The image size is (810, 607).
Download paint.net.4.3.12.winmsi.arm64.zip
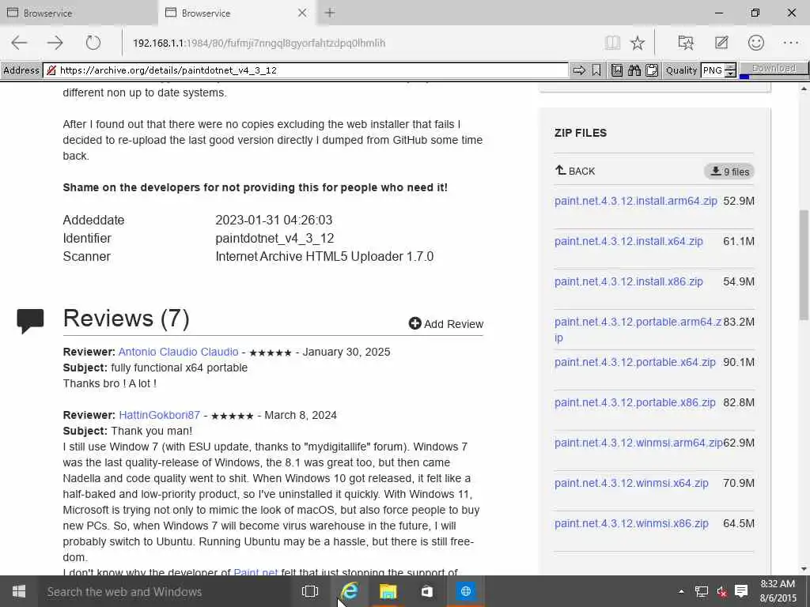click(x=638, y=443)
